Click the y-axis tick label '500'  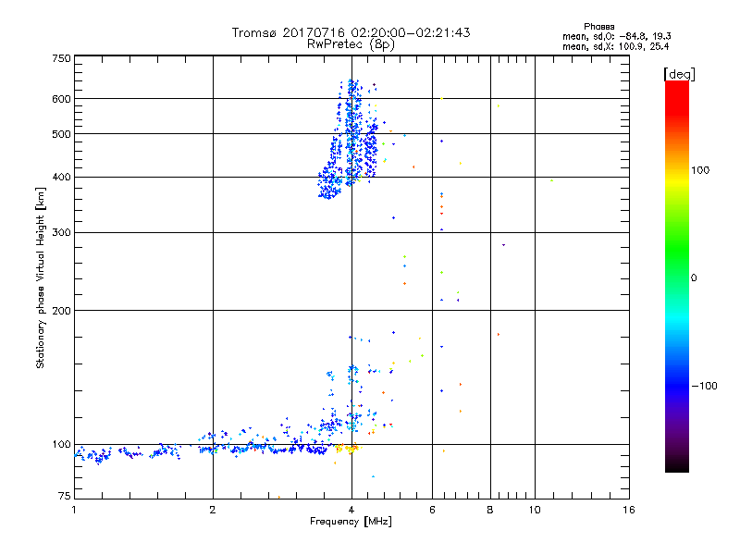pyautogui.click(x=61, y=134)
